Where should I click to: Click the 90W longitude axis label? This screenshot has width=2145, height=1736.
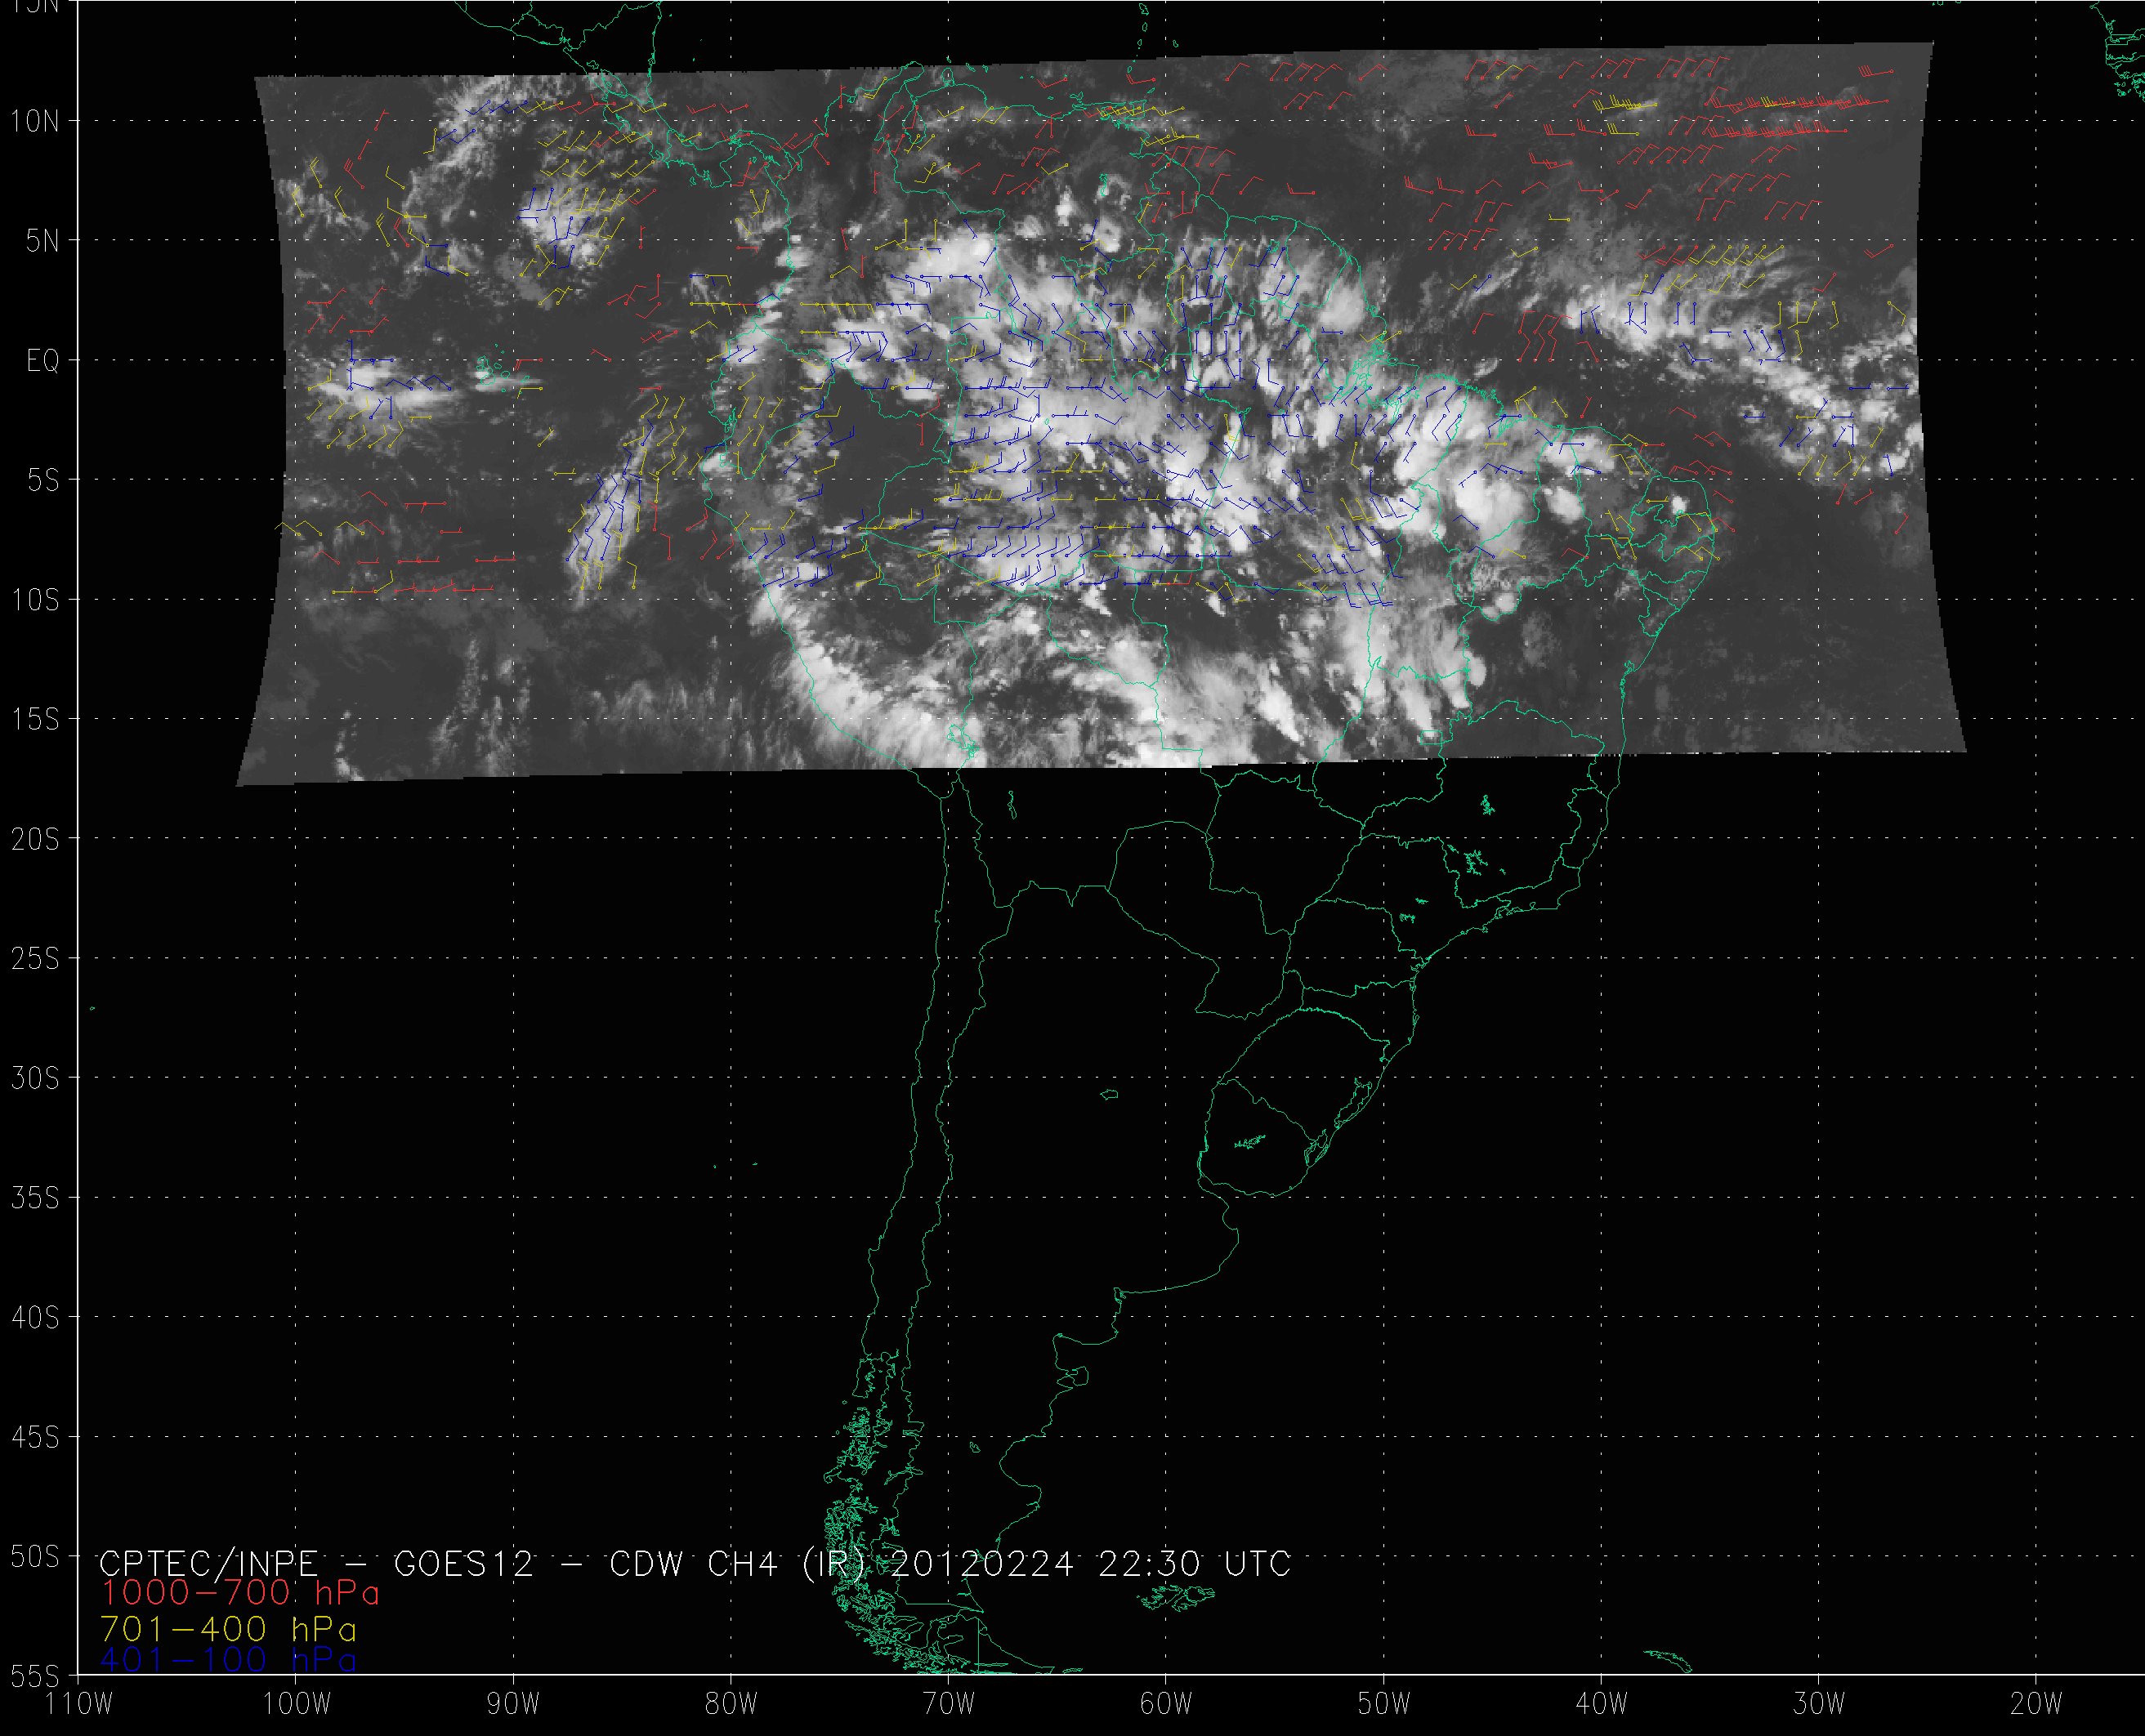point(513,1703)
